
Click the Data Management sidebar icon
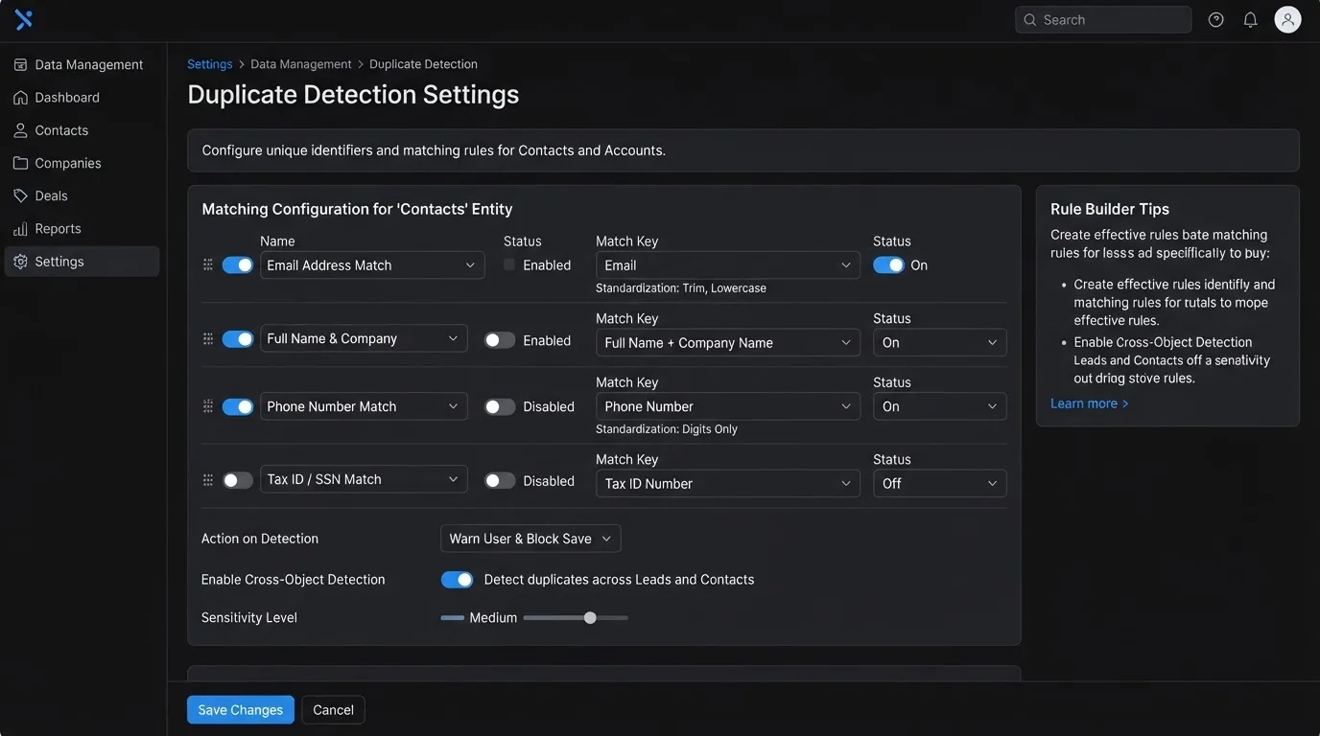(20, 64)
